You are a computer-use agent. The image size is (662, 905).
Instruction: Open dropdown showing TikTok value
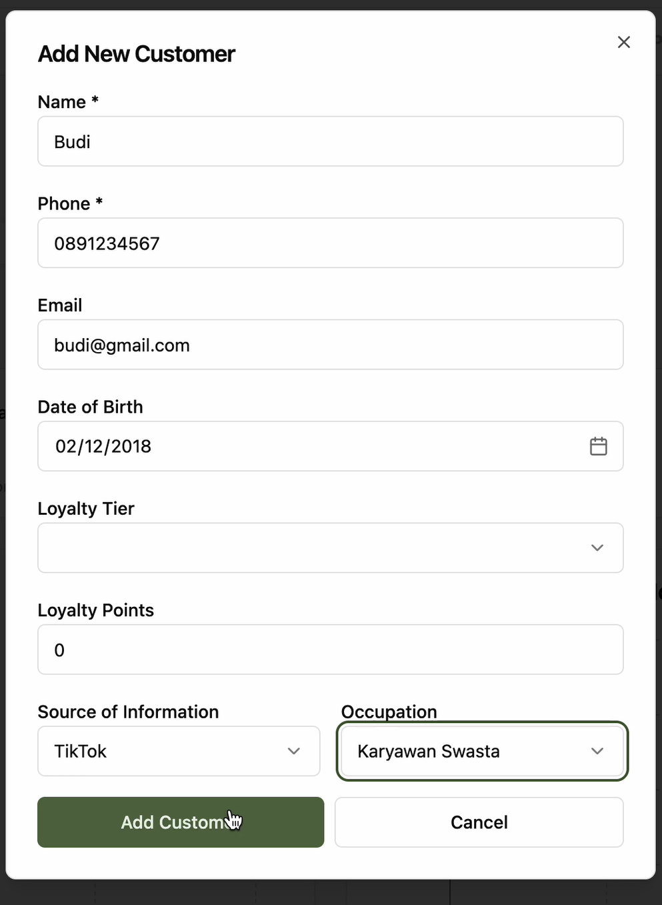pyautogui.click(x=178, y=751)
